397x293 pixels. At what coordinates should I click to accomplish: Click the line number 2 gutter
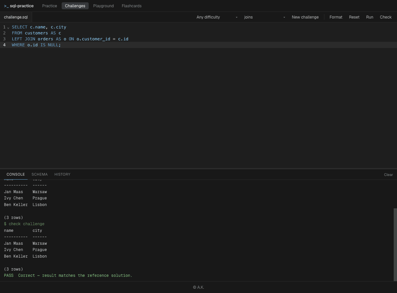pos(4,33)
